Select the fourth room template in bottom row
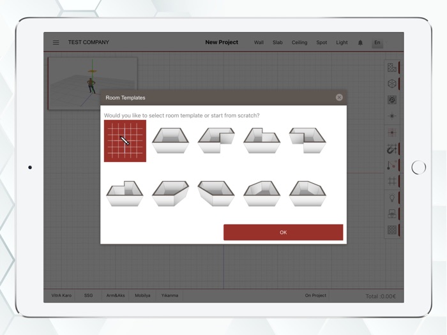This screenshot has width=447, height=335. point(262,193)
